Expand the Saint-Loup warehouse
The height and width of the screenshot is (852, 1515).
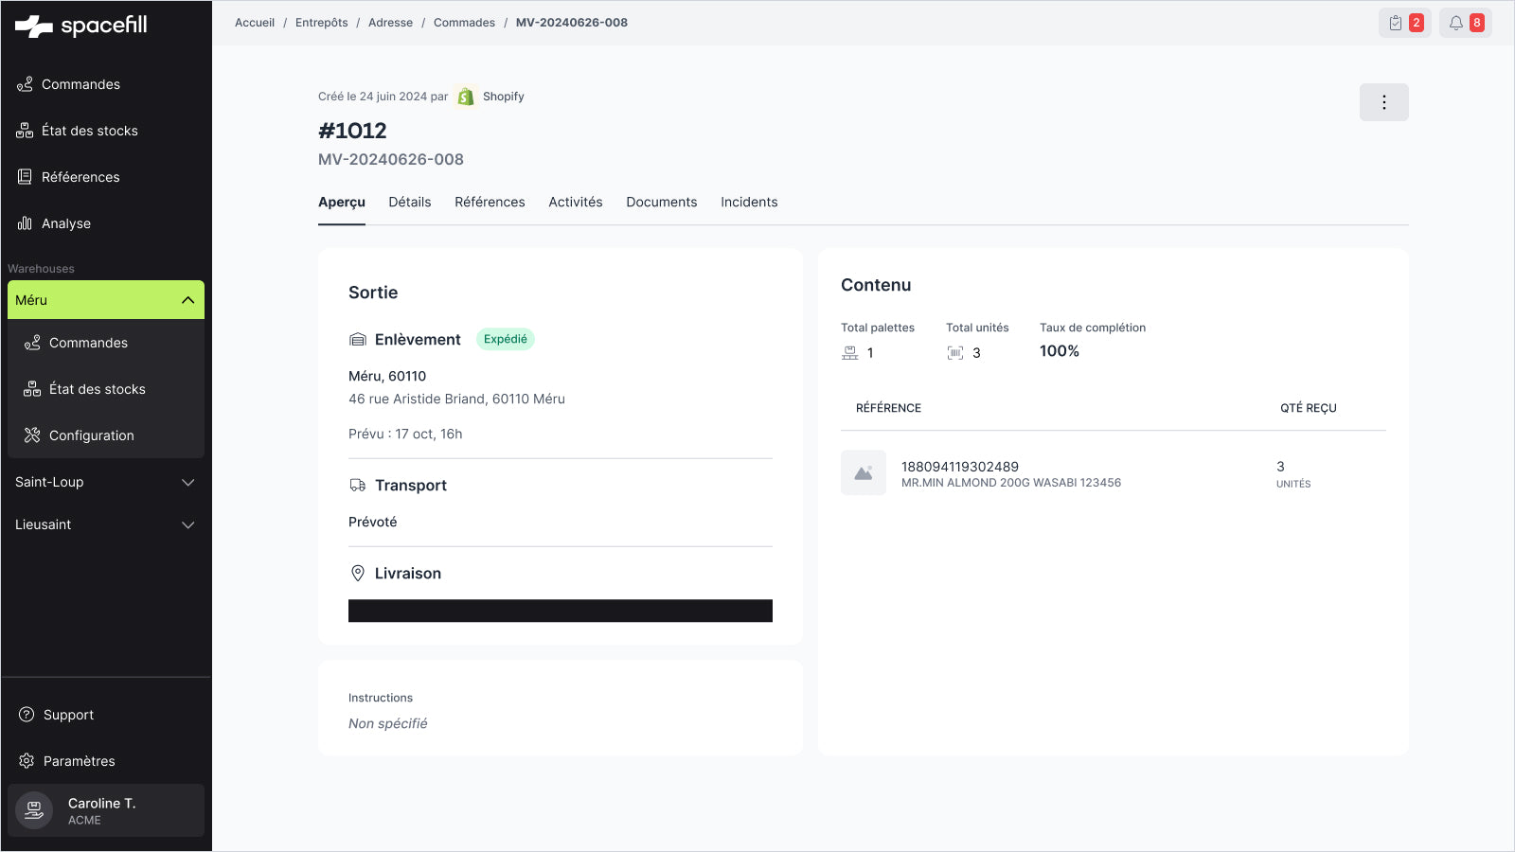click(187, 482)
